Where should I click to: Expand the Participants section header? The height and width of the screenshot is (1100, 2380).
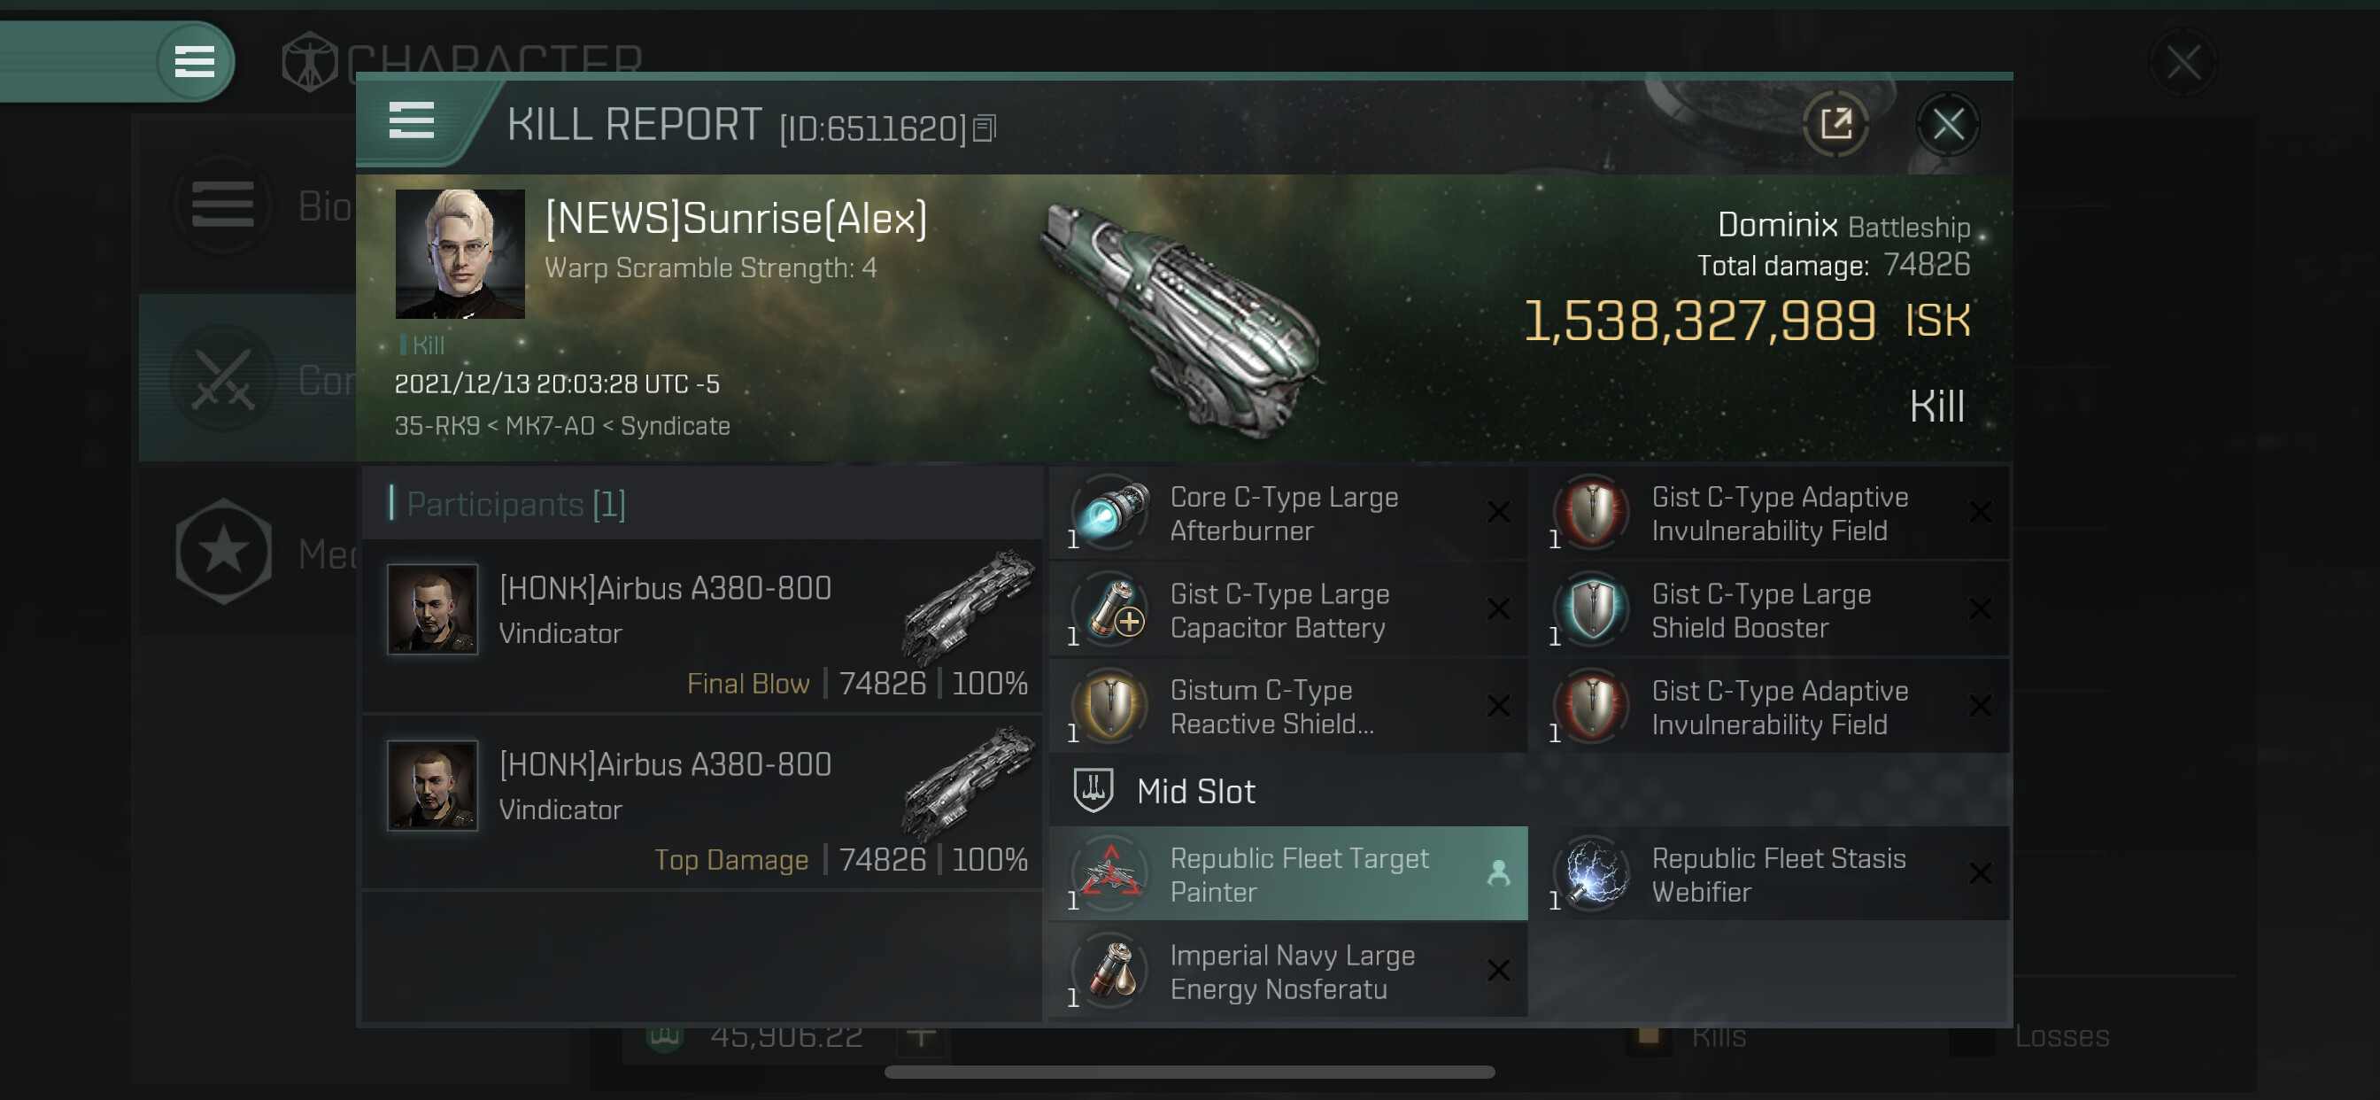[515, 505]
